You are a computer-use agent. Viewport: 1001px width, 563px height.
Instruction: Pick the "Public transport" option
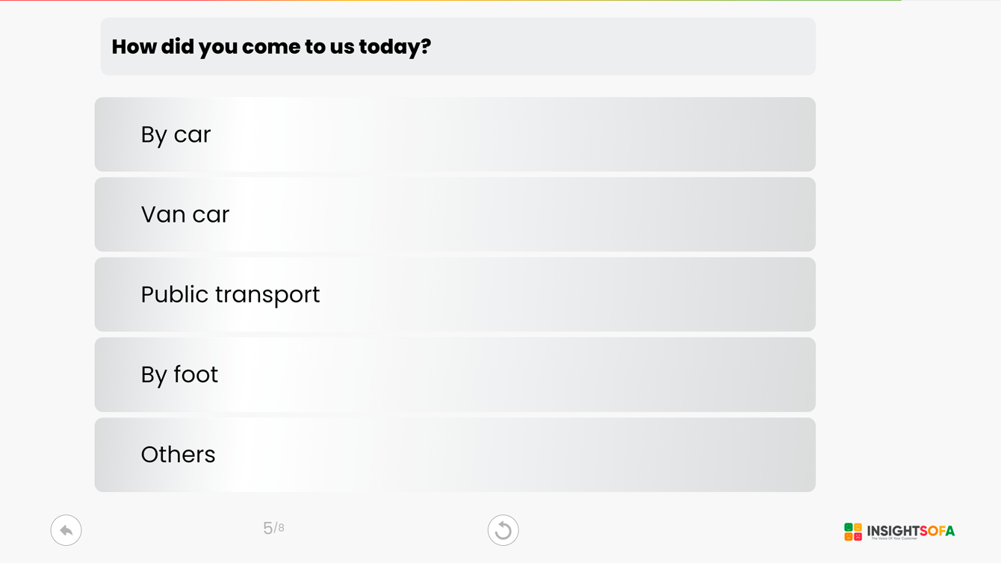click(454, 294)
